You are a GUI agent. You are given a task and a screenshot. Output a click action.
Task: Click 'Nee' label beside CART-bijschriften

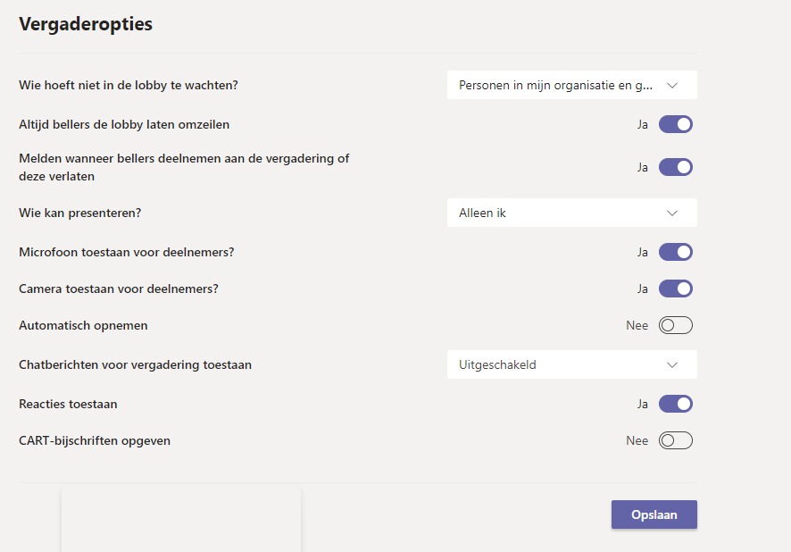637,440
